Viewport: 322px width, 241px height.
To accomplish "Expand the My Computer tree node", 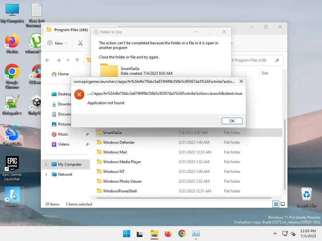I will coord(46,164).
